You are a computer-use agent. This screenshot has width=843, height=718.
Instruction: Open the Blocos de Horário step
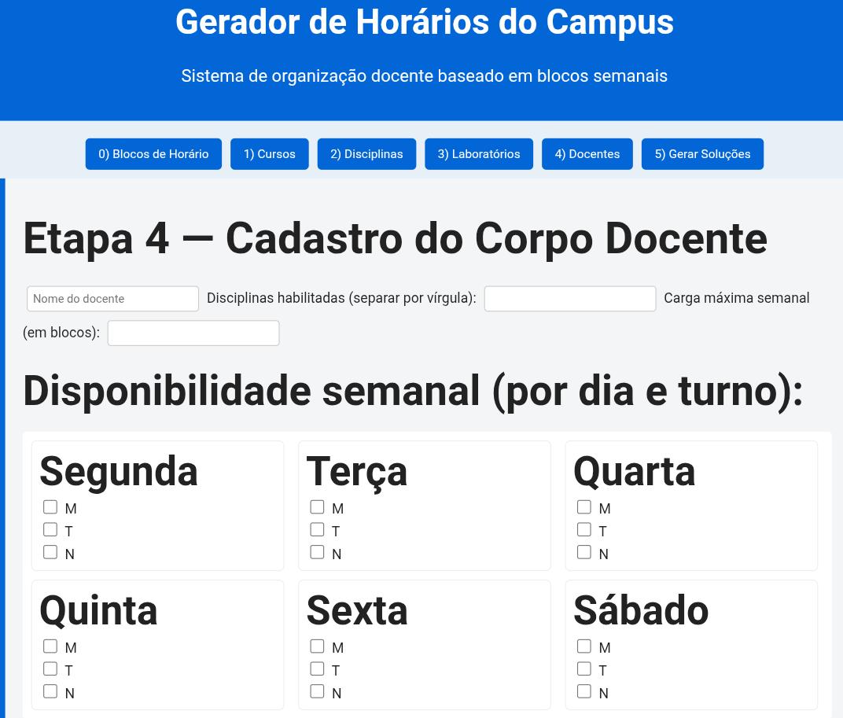[153, 154]
